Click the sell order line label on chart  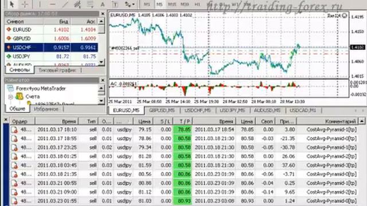125,48
